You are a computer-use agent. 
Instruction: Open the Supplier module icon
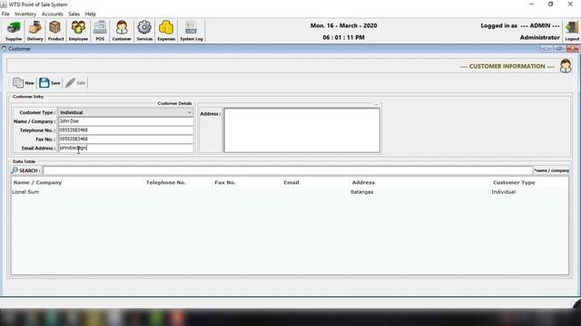click(14, 31)
